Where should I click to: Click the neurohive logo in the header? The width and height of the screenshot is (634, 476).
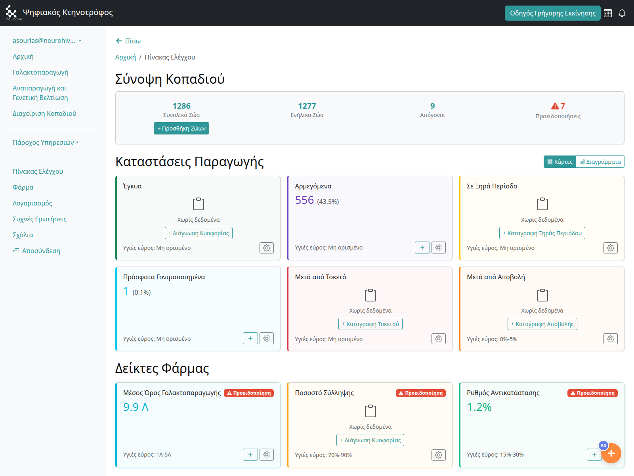(x=12, y=13)
